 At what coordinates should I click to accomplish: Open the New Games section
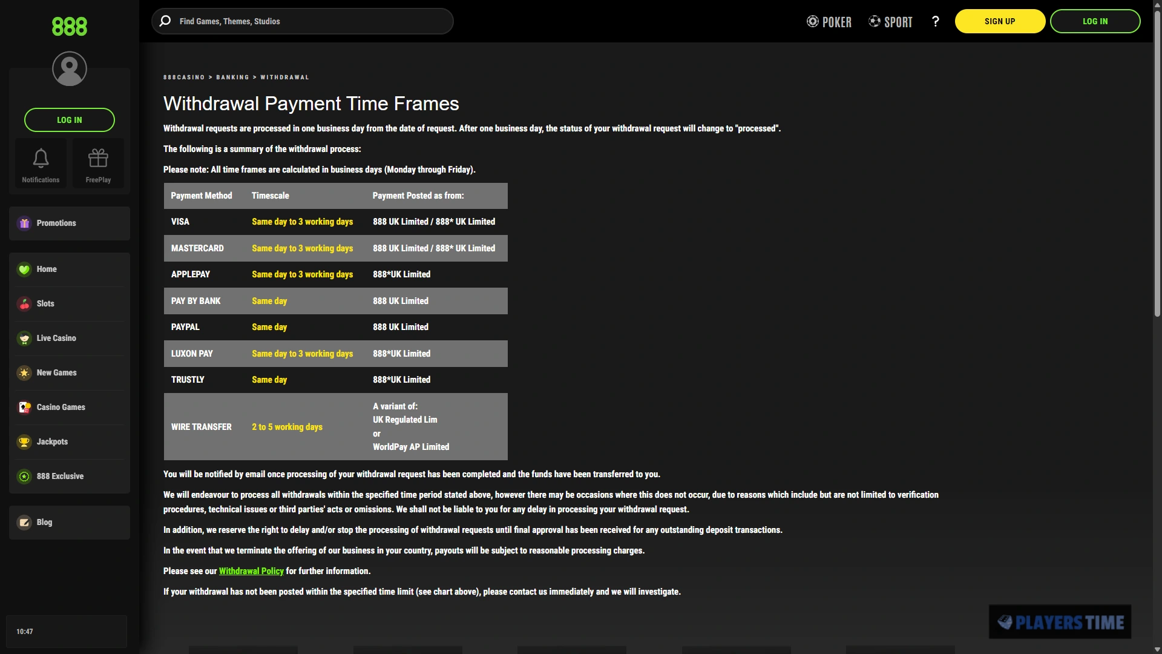(x=56, y=373)
